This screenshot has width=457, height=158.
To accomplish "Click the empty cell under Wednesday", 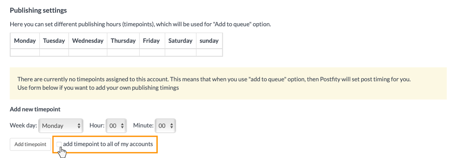I will (88, 53).
